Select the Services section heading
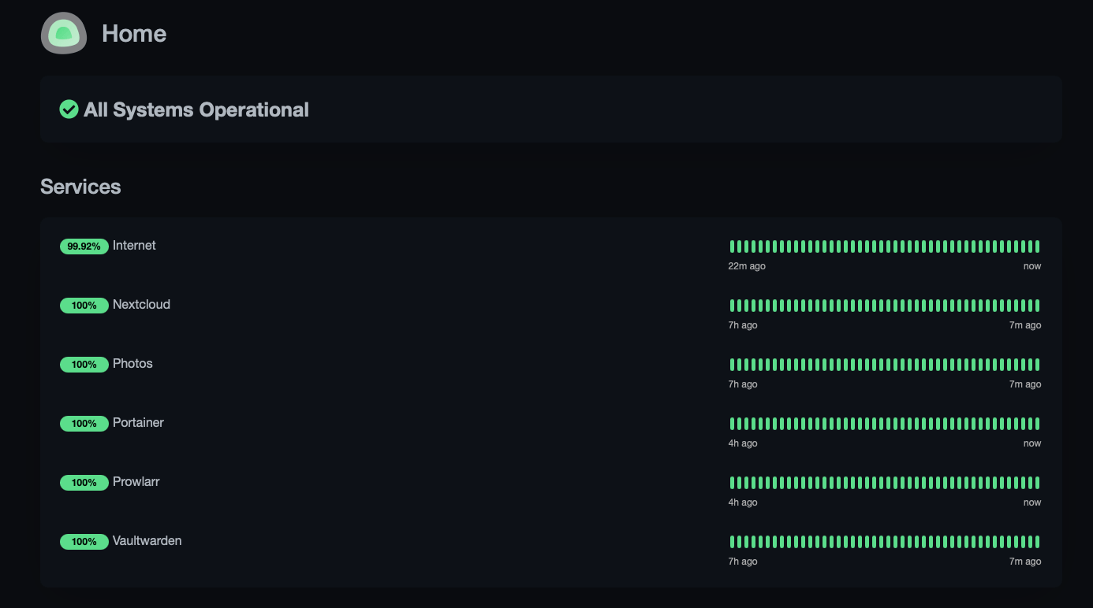The width and height of the screenshot is (1093, 608). [x=80, y=187]
